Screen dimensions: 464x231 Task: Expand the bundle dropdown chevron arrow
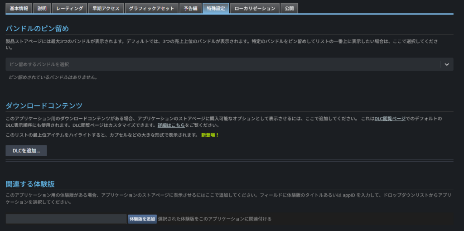(x=446, y=64)
